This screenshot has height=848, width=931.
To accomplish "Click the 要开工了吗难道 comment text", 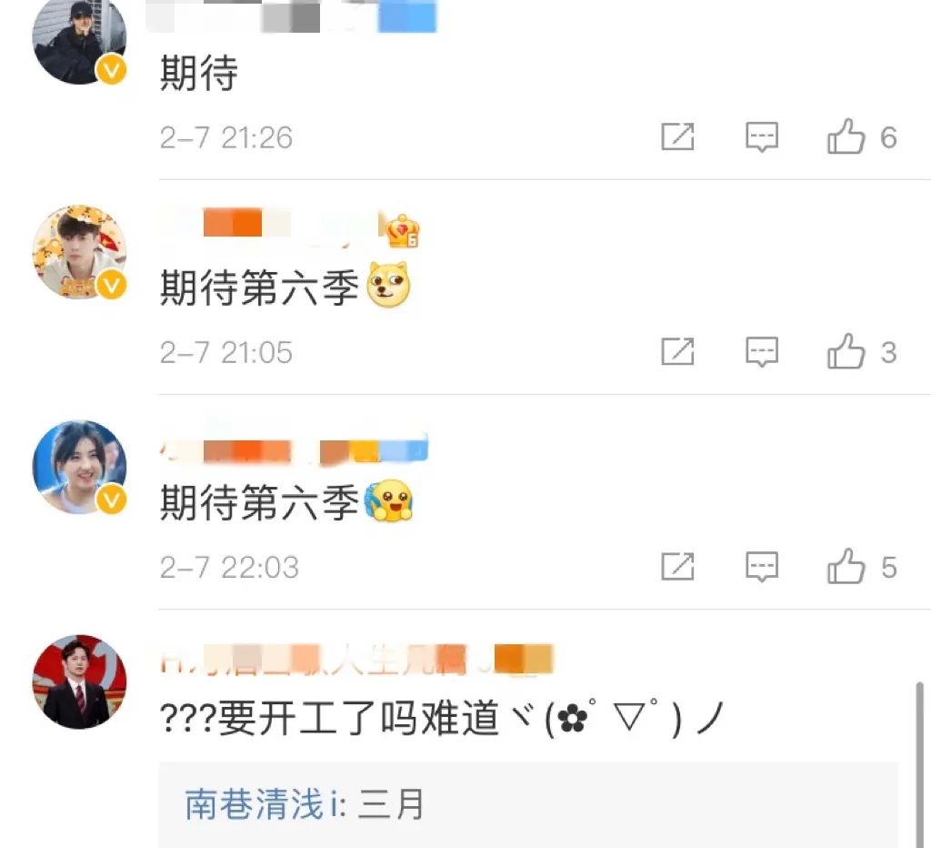I will tap(359, 718).
